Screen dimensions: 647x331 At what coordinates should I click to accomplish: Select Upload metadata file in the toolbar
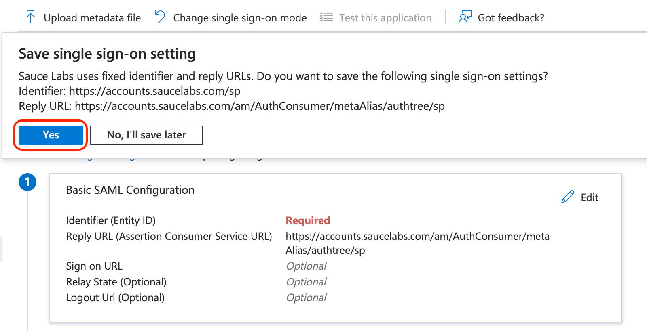[x=92, y=17]
